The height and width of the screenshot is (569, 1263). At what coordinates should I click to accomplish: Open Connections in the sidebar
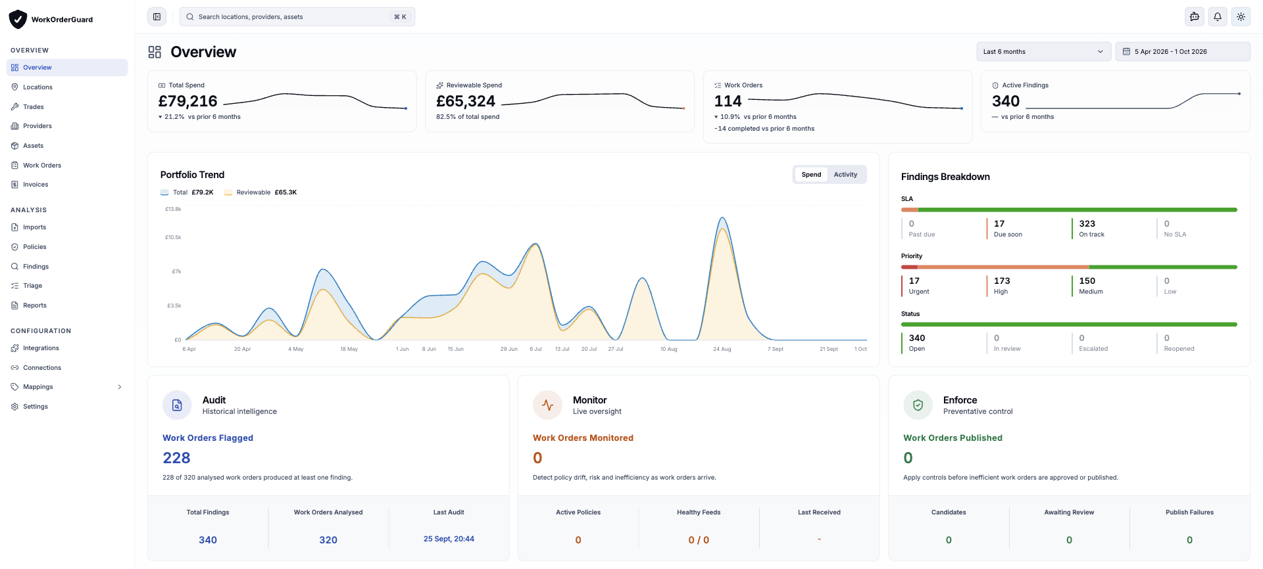click(67, 368)
